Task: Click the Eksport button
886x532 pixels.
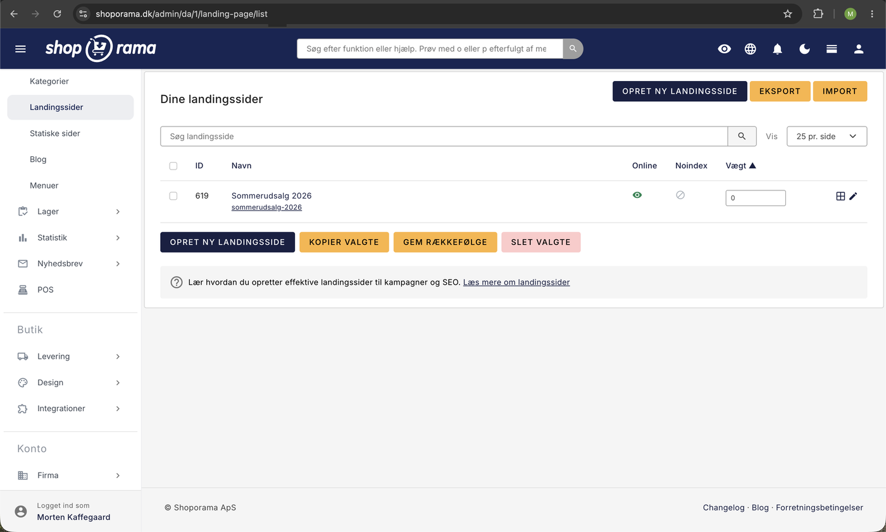Action: 780,91
